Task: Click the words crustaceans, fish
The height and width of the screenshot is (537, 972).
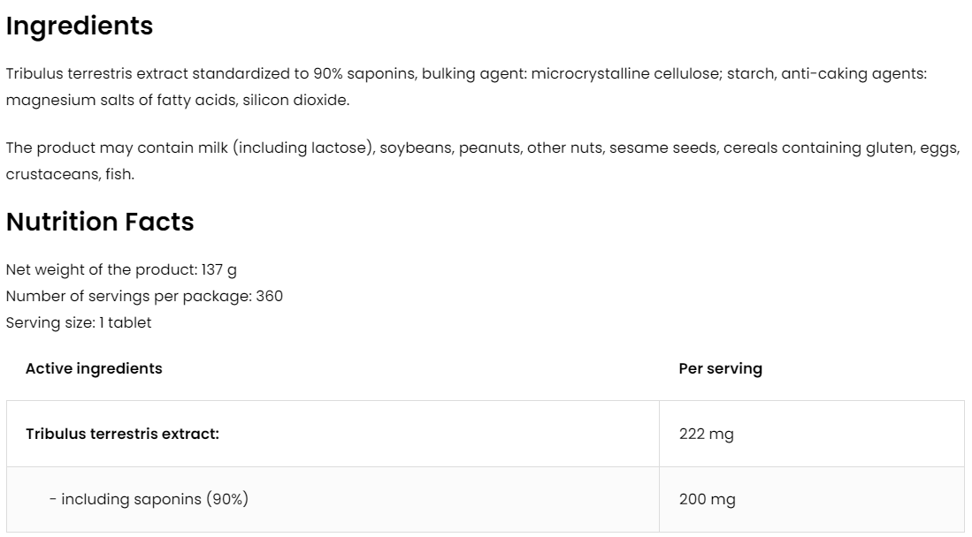Action: point(70,174)
